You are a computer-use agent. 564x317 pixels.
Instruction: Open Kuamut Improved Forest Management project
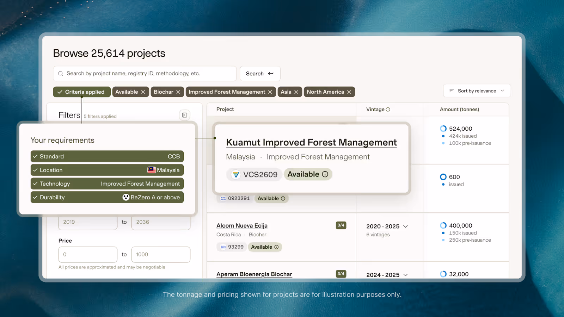pos(311,142)
